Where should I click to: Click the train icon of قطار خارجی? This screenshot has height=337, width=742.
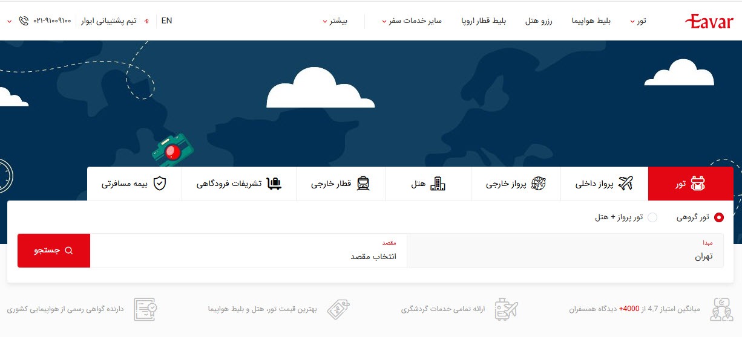pyautogui.click(x=363, y=184)
